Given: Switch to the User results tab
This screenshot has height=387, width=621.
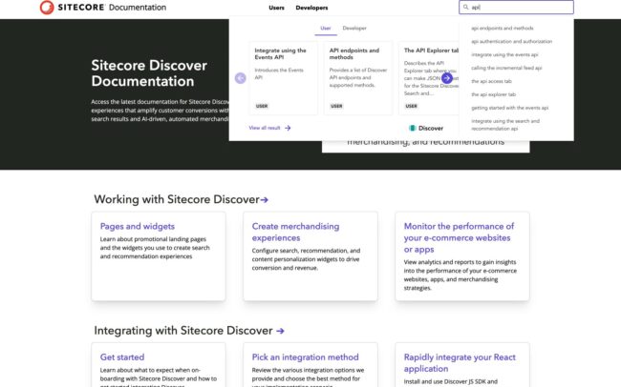Looking at the screenshot, I should (x=326, y=29).
